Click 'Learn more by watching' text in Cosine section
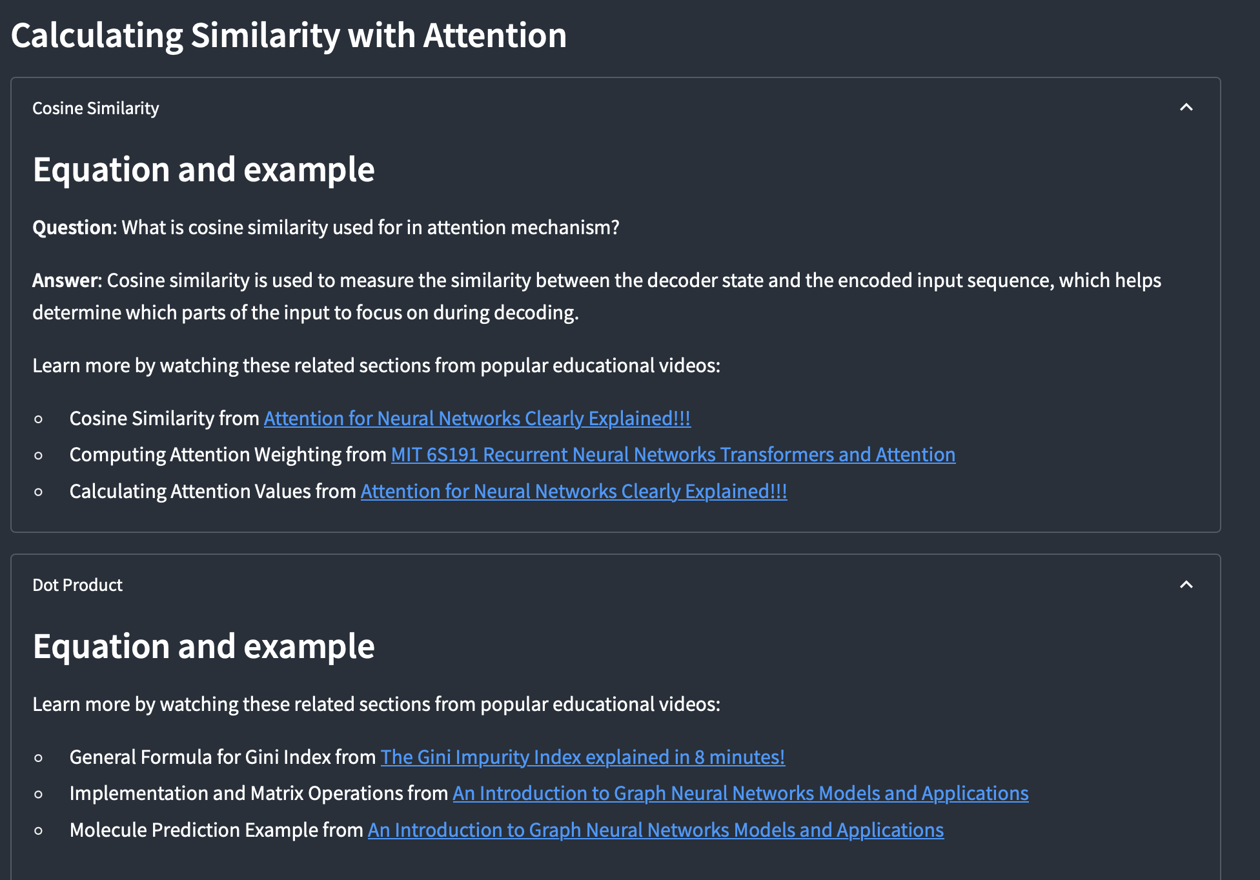1260x880 pixels. coord(376,366)
